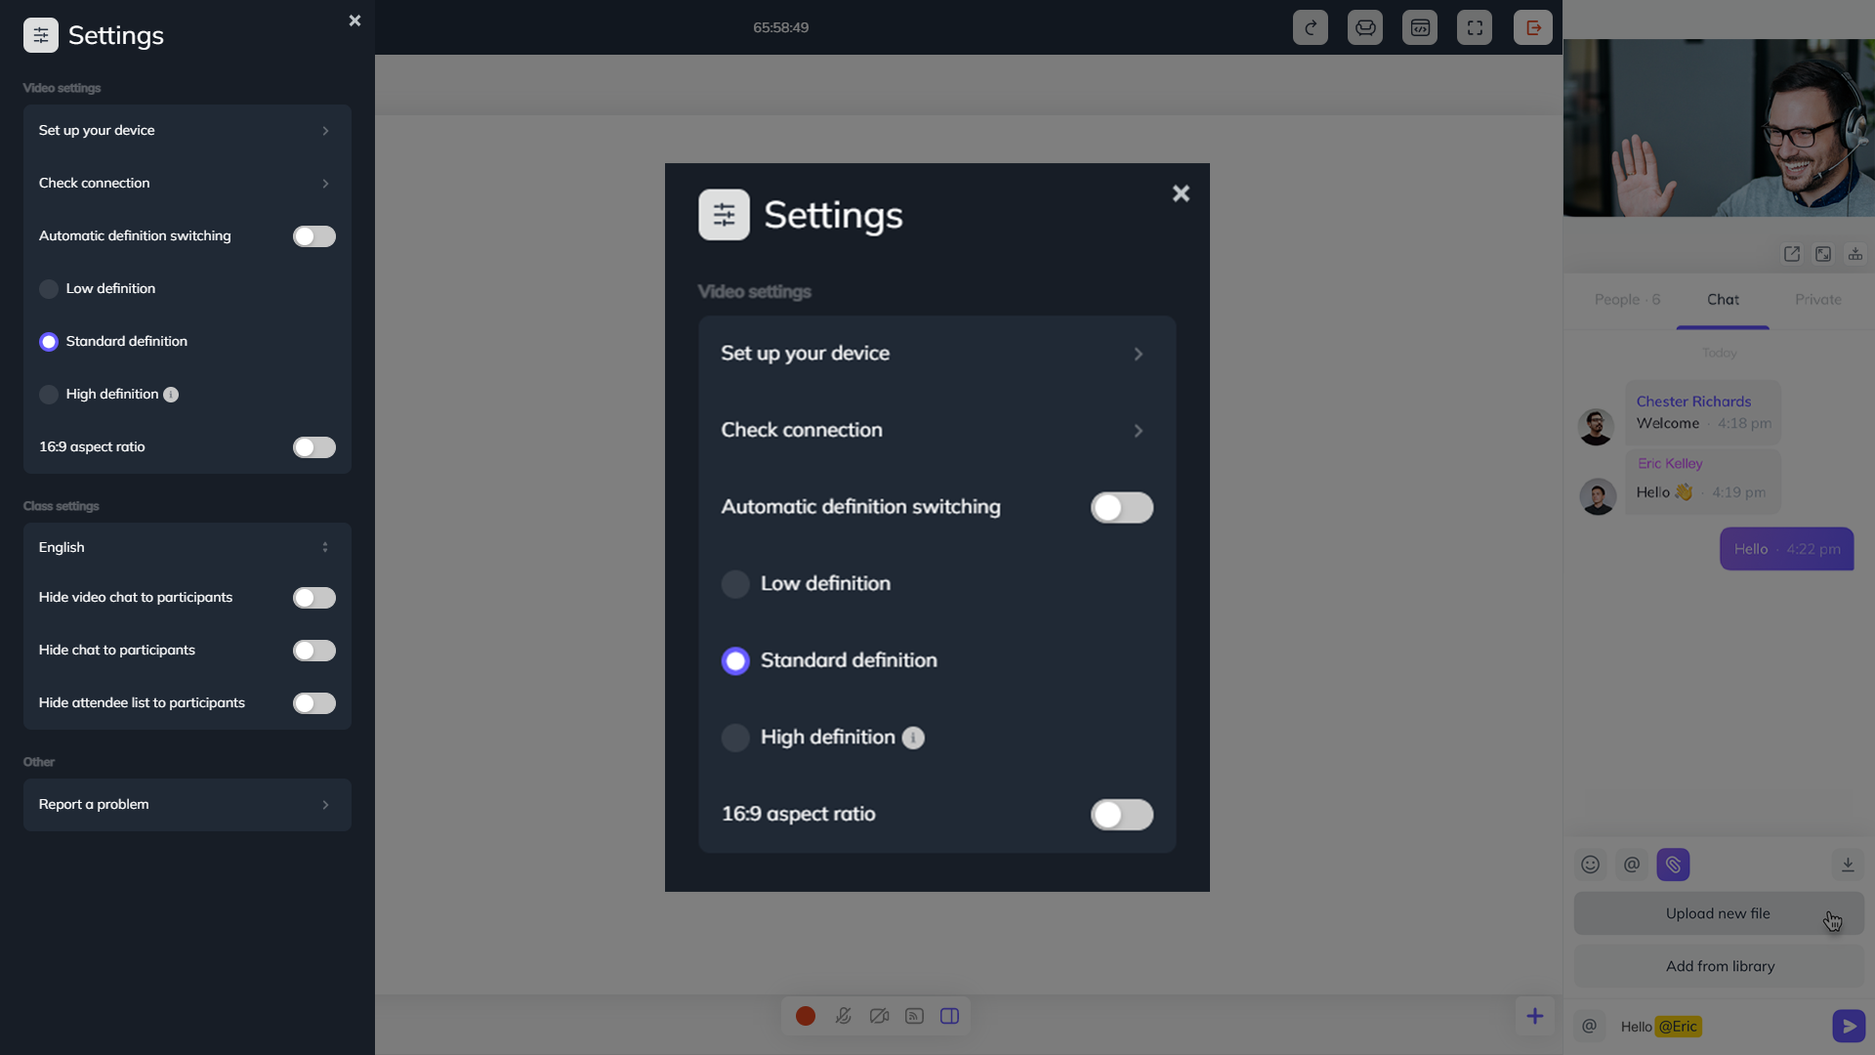Image resolution: width=1875 pixels, height=1055 pixels.
Task: Click Upload new file button
Action: [x=1717, y=913]
